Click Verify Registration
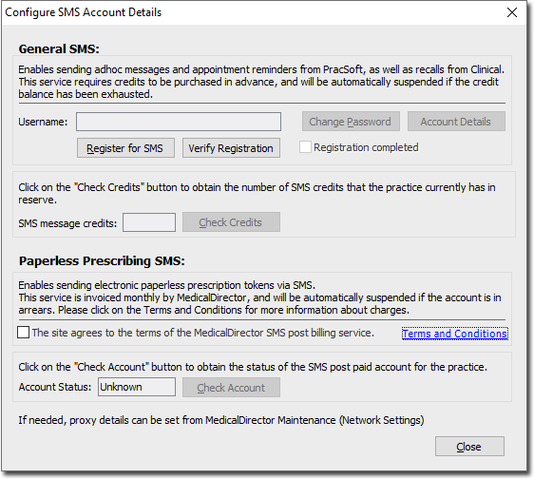534x479 pixels. click(231, 148)
